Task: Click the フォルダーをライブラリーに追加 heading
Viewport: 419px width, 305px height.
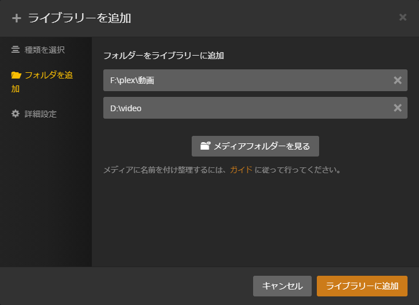Action: click(164, 56)
